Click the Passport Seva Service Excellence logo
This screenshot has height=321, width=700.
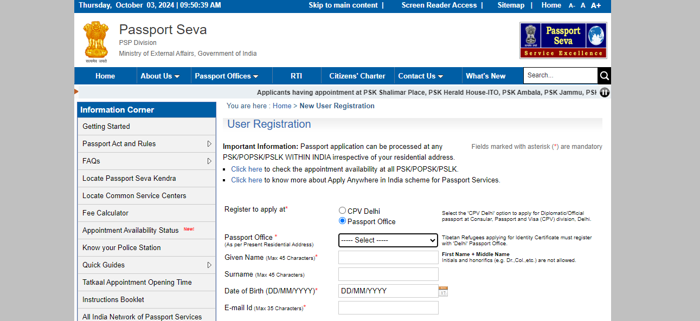(x=563, y=41)
